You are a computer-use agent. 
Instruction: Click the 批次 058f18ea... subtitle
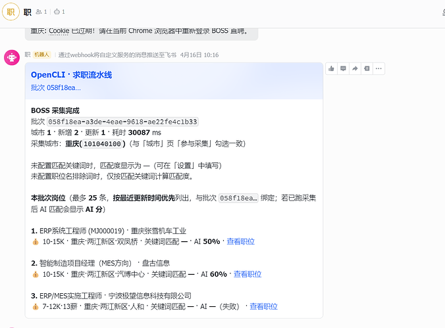tap(56, 87)
